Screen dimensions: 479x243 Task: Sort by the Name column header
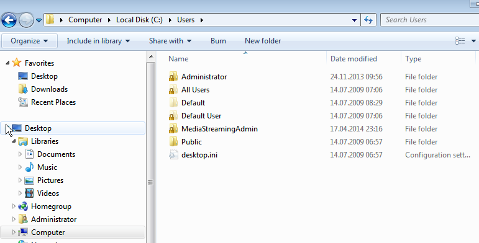(178, 59)
